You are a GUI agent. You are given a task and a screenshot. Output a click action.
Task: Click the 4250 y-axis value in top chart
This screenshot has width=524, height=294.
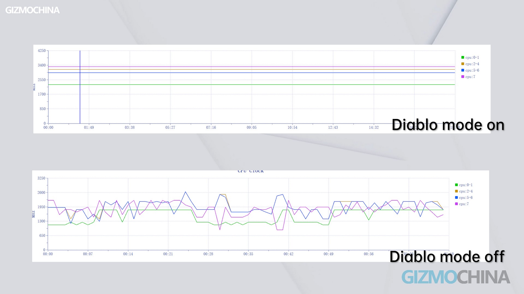[42, 51]
